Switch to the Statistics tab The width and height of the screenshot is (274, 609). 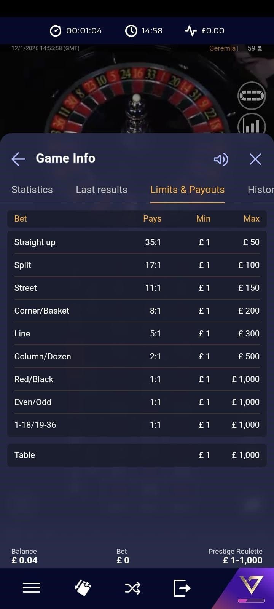tap(32, 189)
